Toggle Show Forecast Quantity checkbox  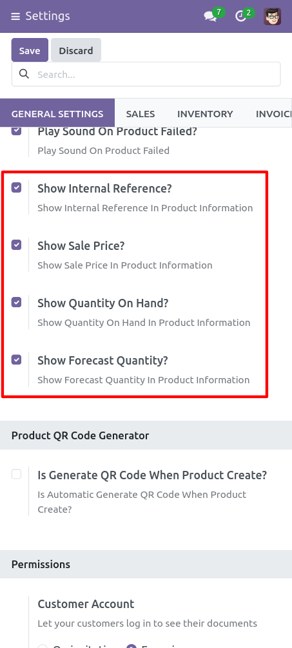coord(16,360)
